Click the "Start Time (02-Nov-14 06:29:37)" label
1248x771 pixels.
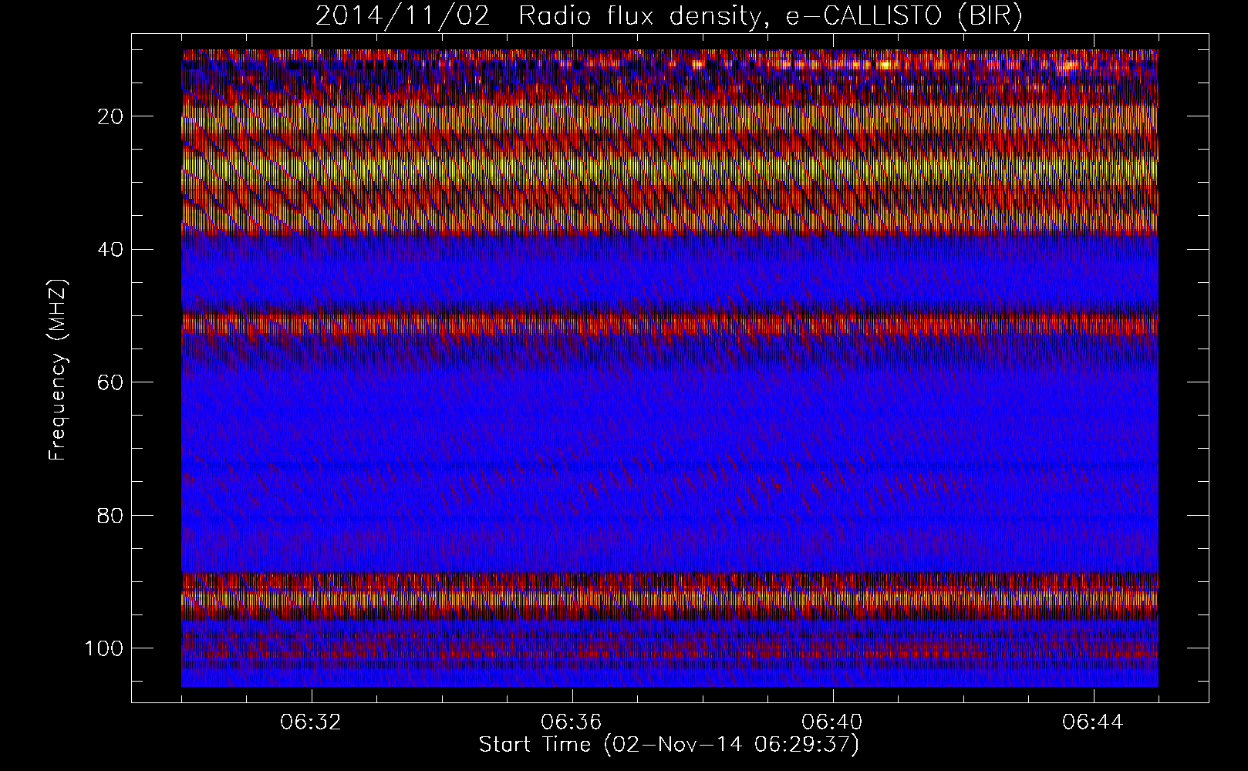[669, 745]
